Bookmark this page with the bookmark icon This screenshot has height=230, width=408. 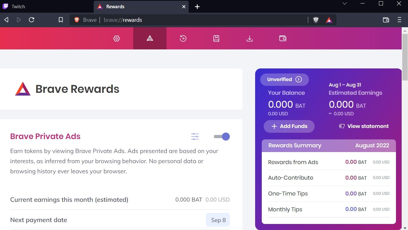pos(61,20)
